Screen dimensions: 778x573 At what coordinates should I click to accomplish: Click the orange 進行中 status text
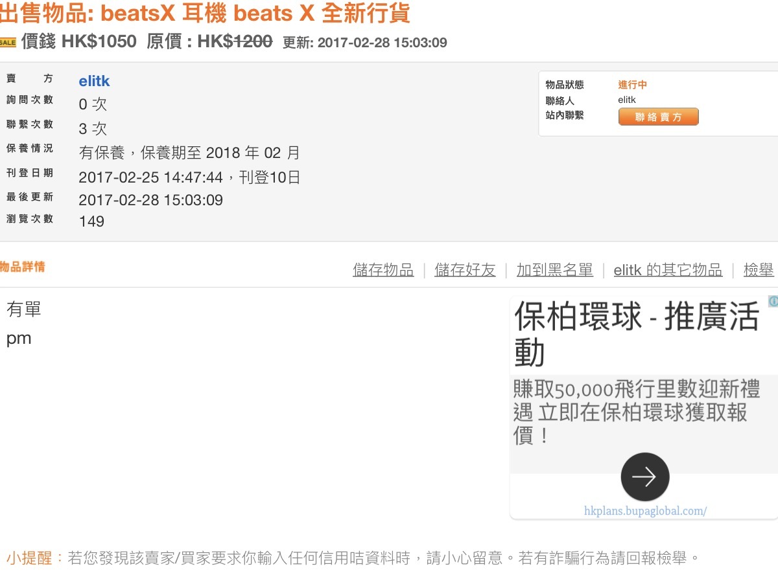(x=633, y=85)
